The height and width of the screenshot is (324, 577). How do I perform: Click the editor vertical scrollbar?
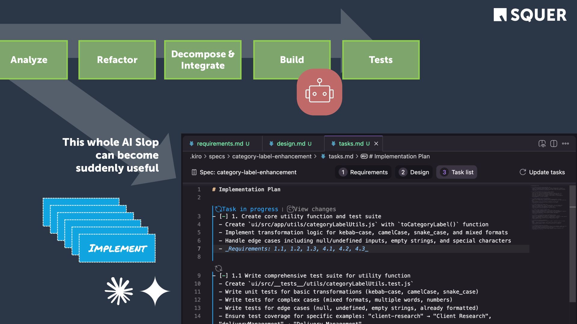tap(572, 244)
